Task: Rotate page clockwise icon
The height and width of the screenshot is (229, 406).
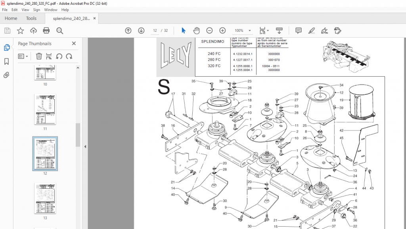Action: tap(69, 56)
